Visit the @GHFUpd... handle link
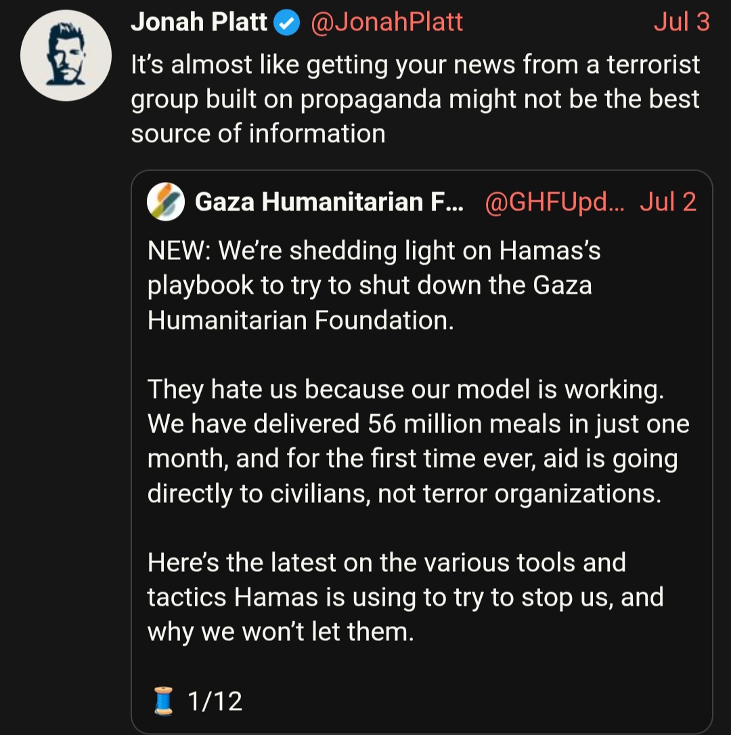731x735 pixels. tap(555, 202)
